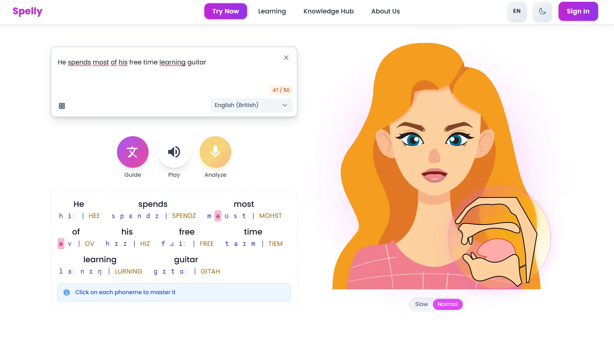Screen dimensions: 614x346
Task: Open the About Us page link
Action: coord(385,11)
